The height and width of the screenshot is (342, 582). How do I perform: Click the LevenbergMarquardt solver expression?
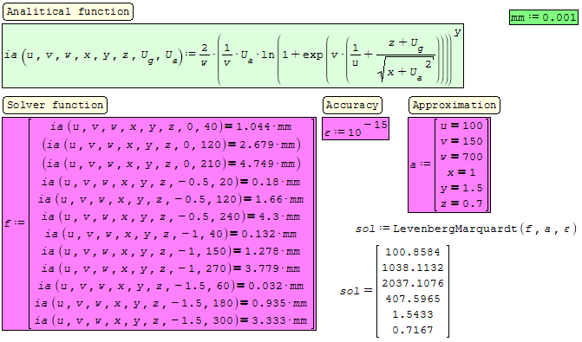point(466,229)
